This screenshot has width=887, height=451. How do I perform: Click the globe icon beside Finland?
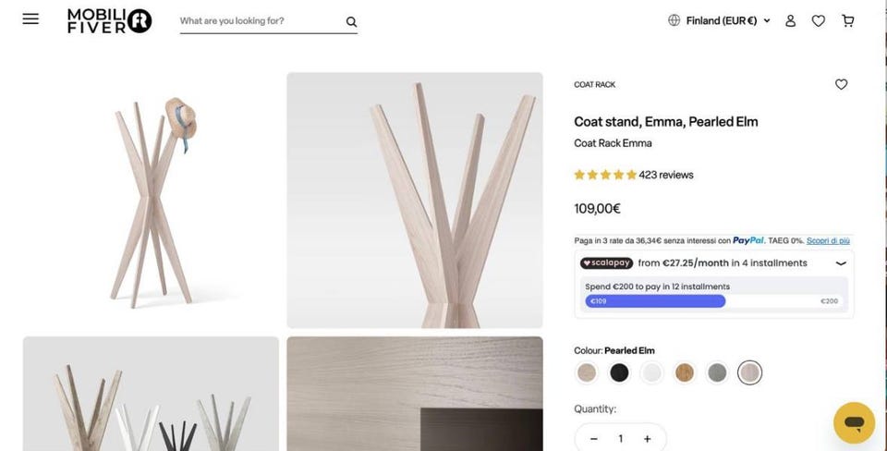(x=674, y=20)
